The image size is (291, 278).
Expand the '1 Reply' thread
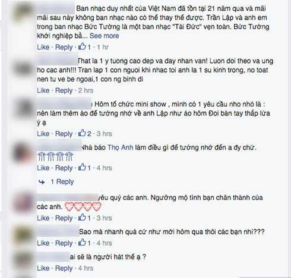(62, 182)
